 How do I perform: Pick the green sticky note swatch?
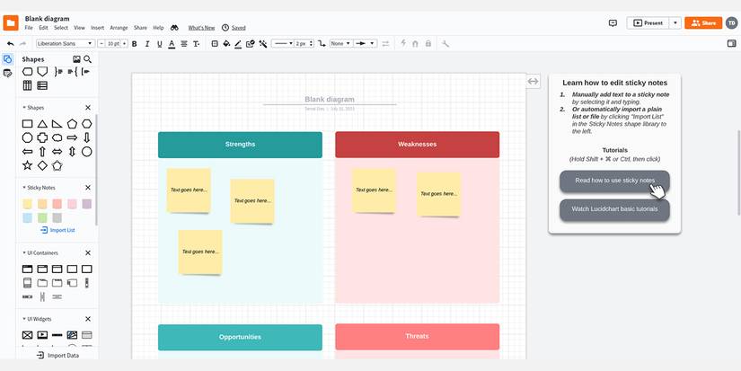point(42,218)
